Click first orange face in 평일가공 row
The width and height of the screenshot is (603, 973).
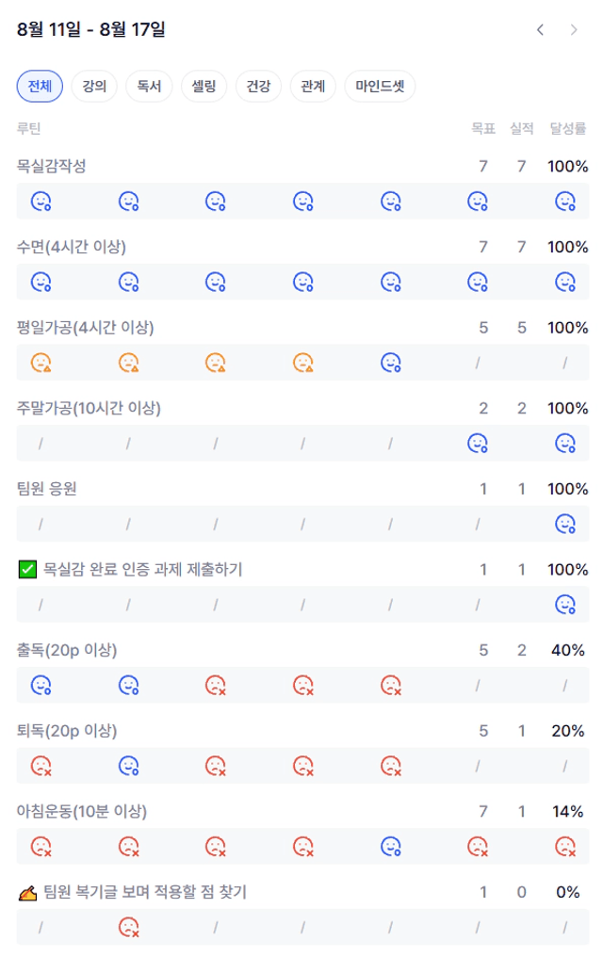[41, 363]
